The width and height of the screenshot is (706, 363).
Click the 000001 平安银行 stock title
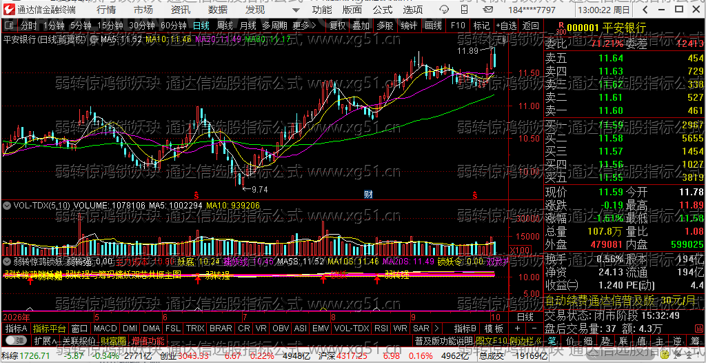(608, 28)
